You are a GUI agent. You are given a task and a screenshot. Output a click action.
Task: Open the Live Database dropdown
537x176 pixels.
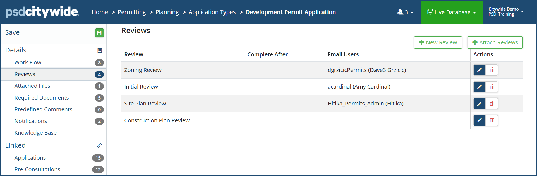pyautogui.click(x=451, y=12)
